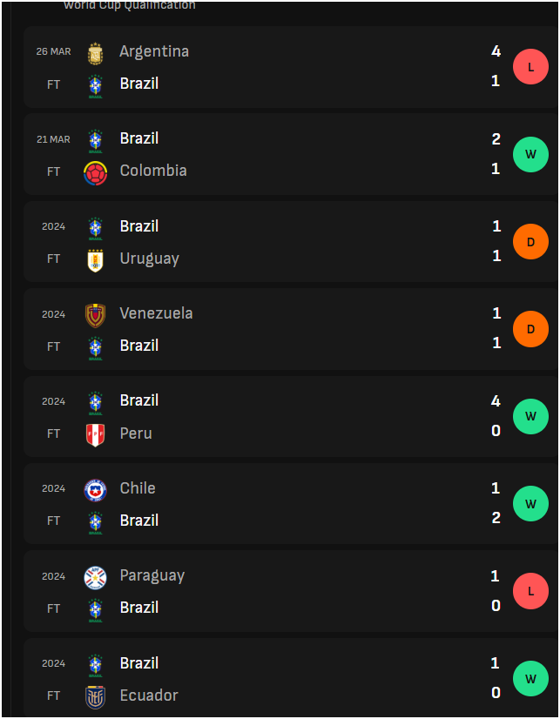Click the Ecuador team crest

96,697
